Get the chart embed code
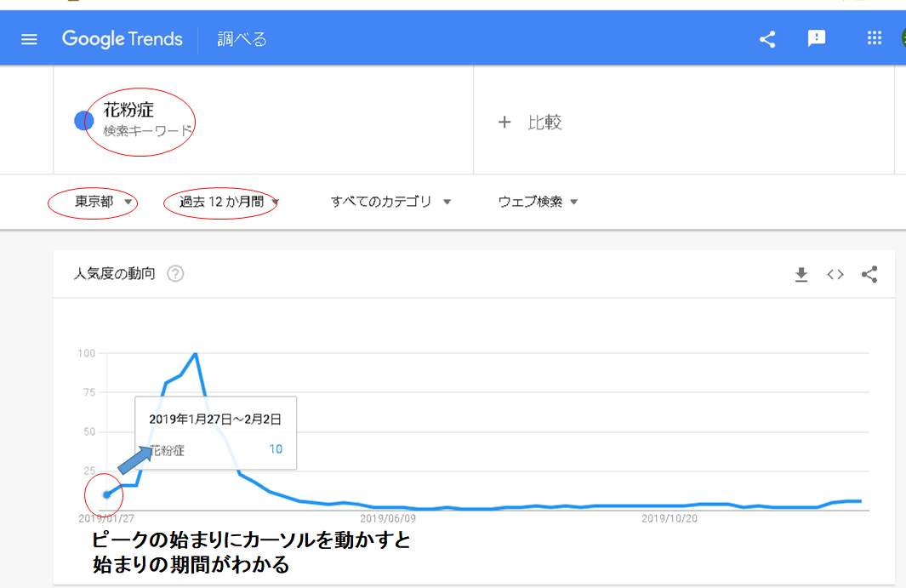This screenshot has width=906, height=588. click(x=835, y=274)
